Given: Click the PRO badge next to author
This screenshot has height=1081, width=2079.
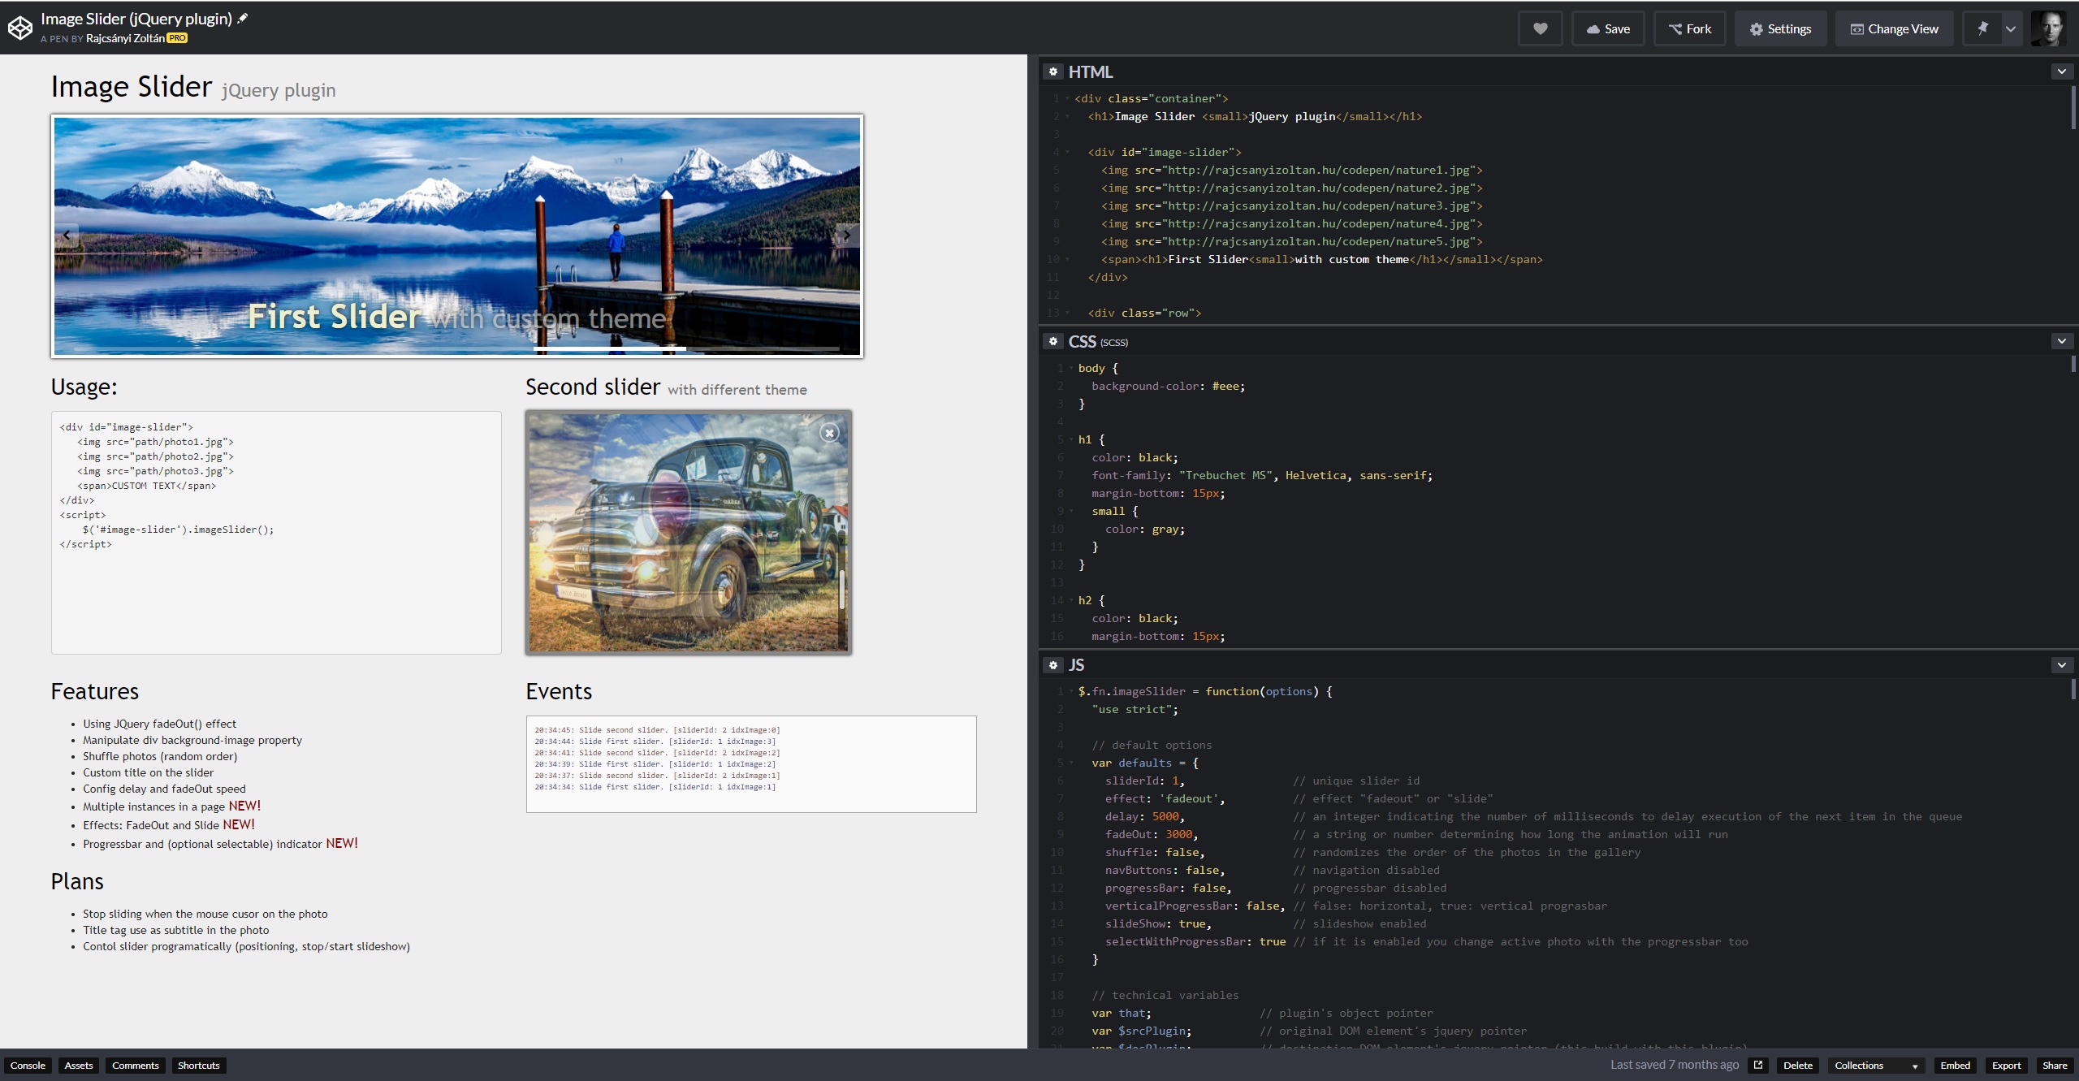Looking at the screenshot, I should click(x=177, y=38).
